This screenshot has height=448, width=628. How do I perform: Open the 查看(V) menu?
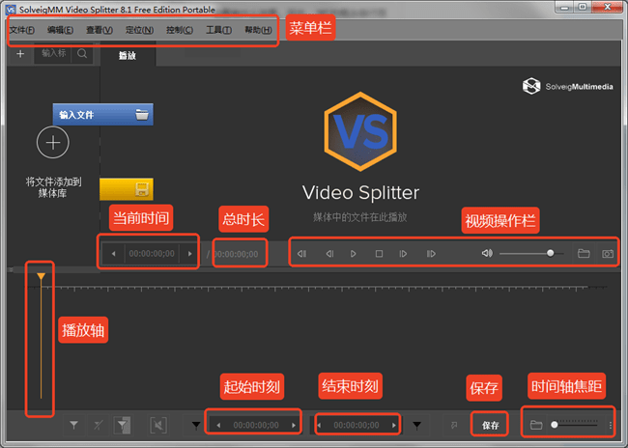pos(100,30)
